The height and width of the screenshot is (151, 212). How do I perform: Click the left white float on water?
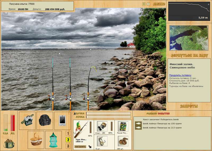tap(59, 54)
